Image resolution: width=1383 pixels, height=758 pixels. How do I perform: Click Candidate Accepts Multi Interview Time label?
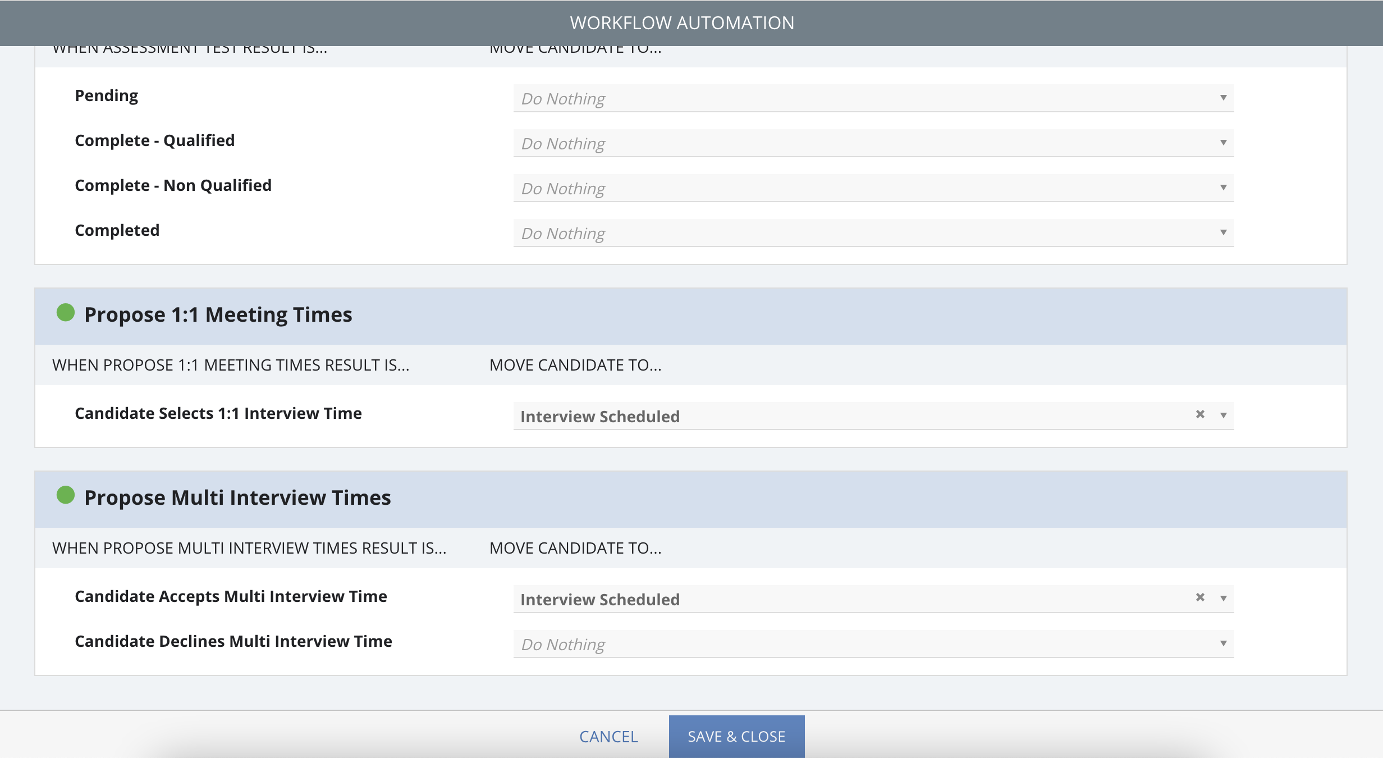(231, 596)
